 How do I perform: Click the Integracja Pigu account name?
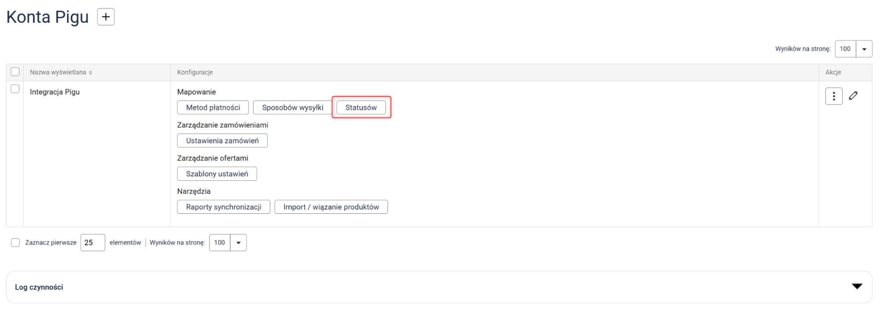click(x=55, y=92)
